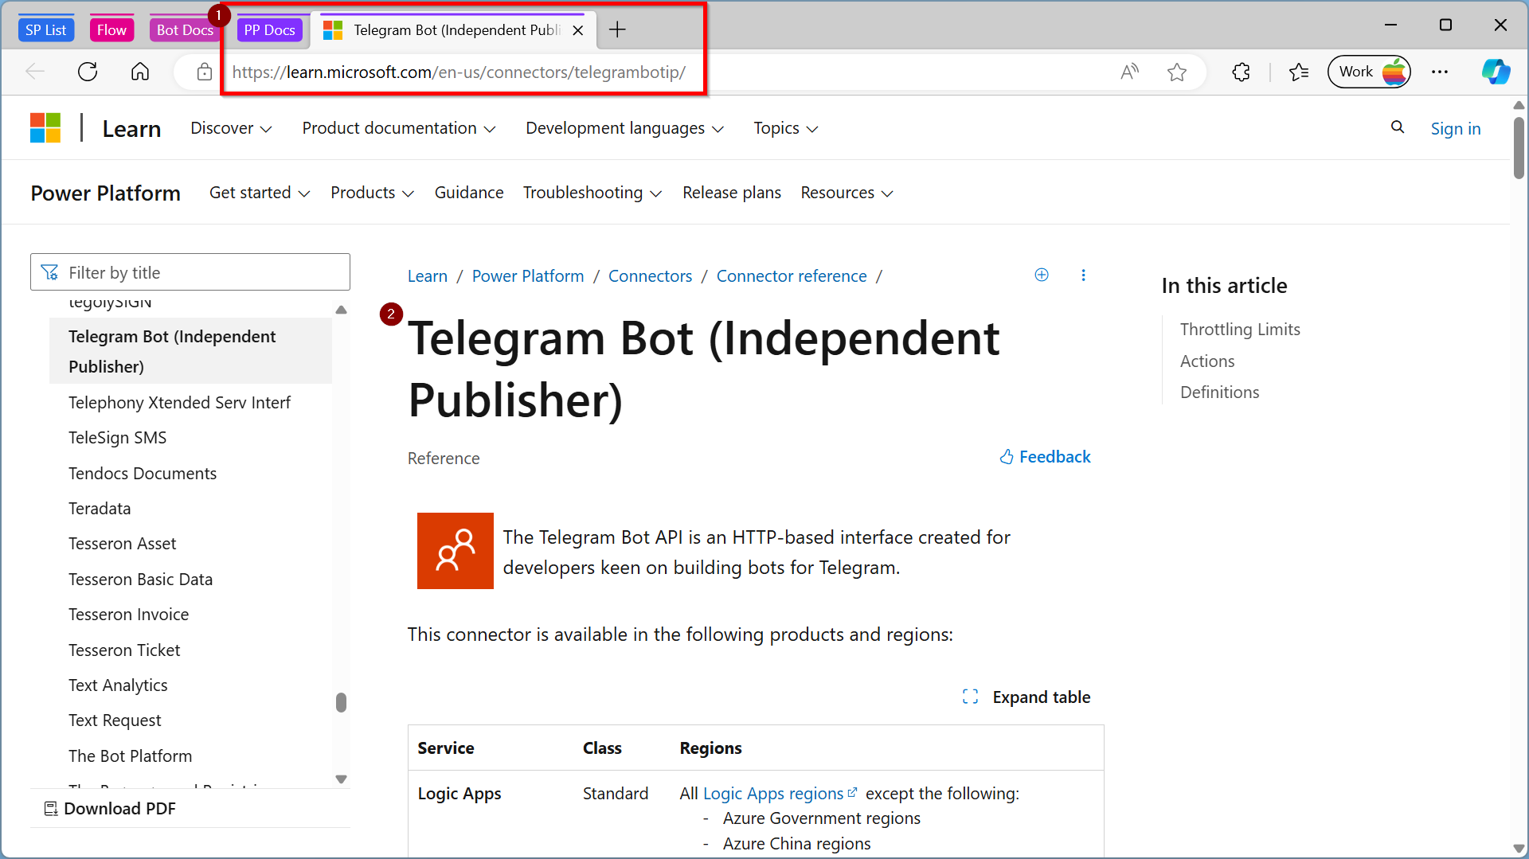The width and height of the screenshot is (1529, 859).
Task: Add this page to favorites star
Action: (x=1177, y=72)
